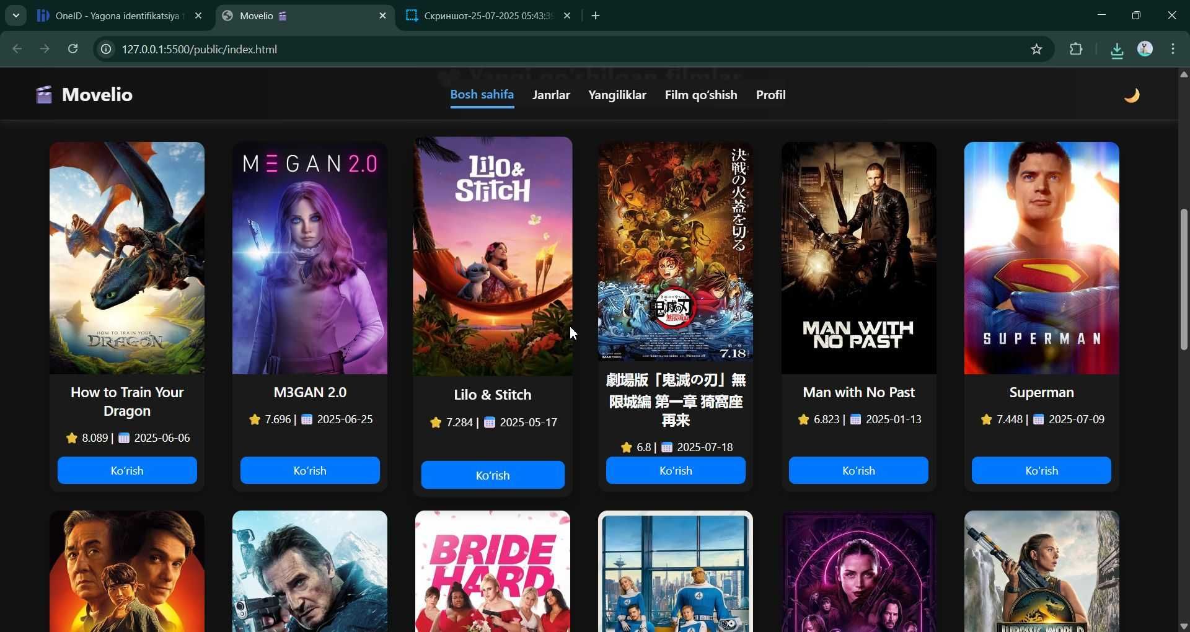Open tab search dropdown arrow
Viewport: 1190px width, 632px height.
[x=16, y=15]
